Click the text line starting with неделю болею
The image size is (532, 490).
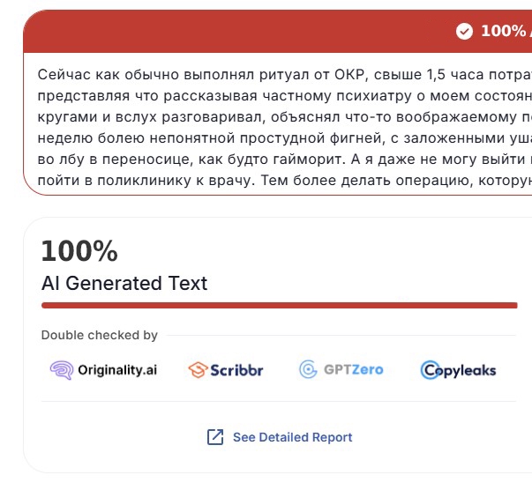click(285, 138)
